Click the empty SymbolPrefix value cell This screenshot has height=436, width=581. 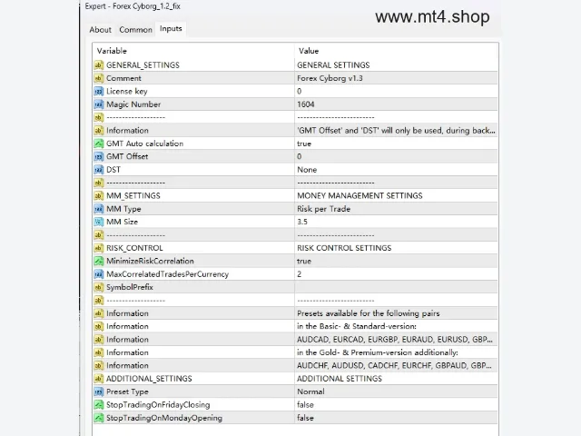click(396, 287)
